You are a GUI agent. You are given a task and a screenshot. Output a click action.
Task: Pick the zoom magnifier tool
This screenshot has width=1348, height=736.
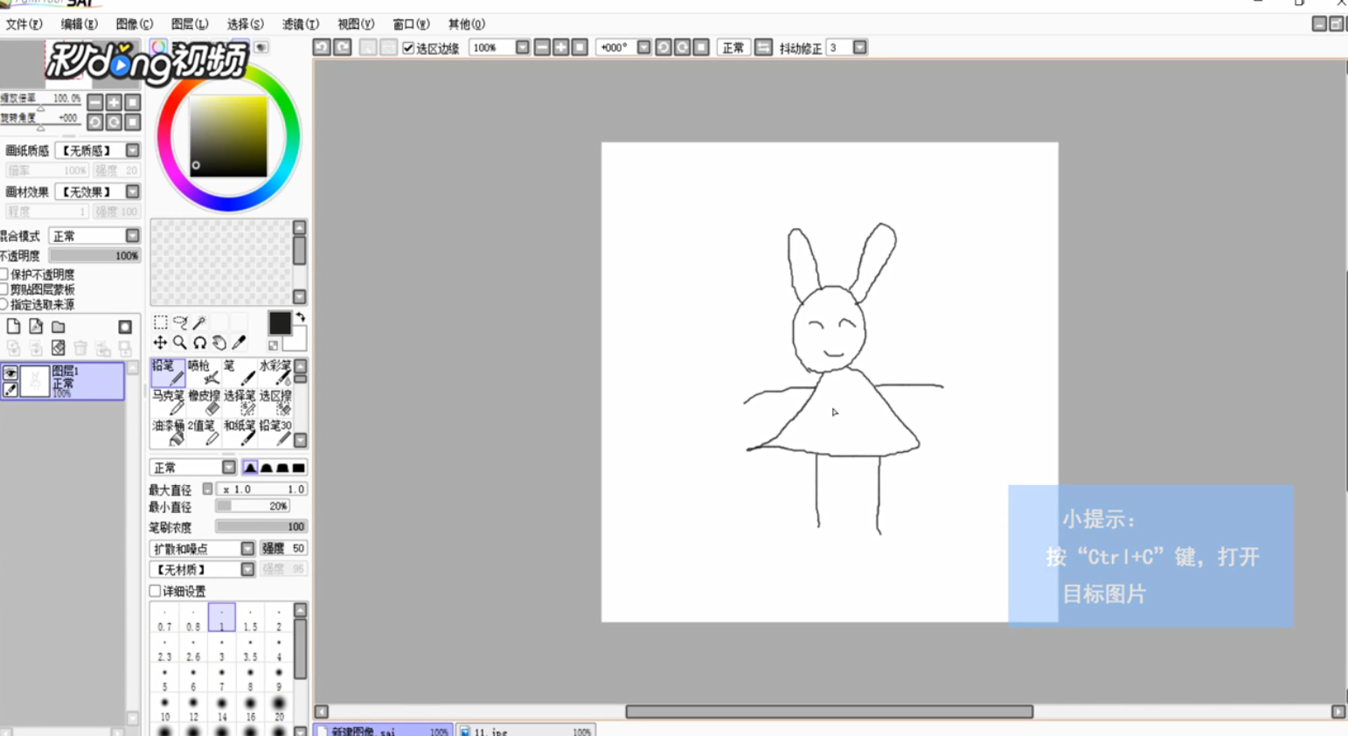(x=180, y=343)
